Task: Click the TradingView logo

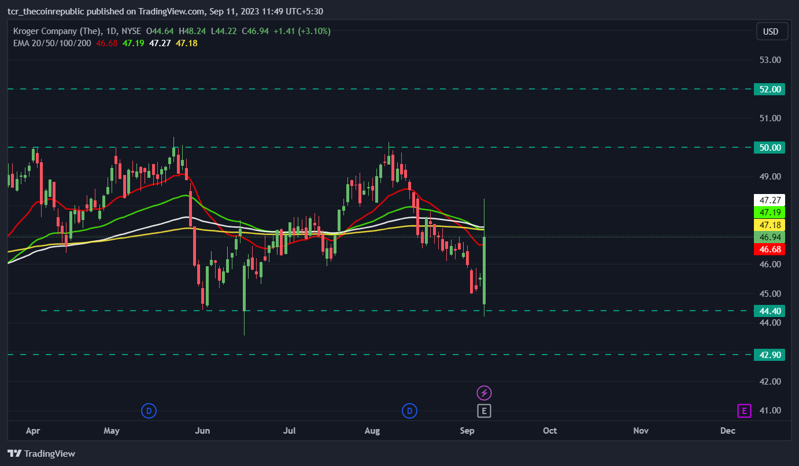Action: [x=41, y=453]
